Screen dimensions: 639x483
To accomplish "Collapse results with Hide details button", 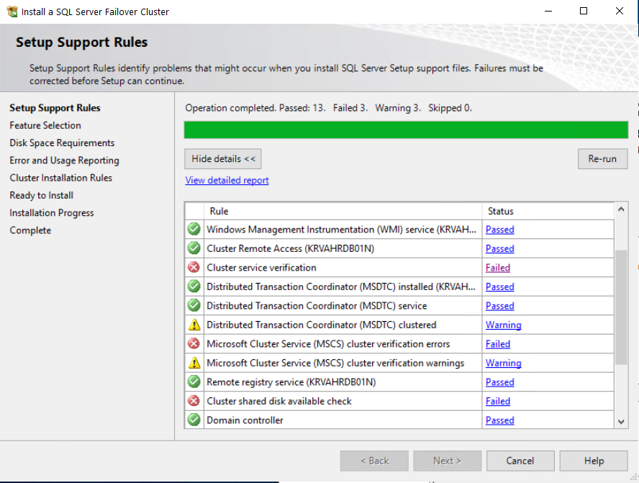I will pos(223,158).
